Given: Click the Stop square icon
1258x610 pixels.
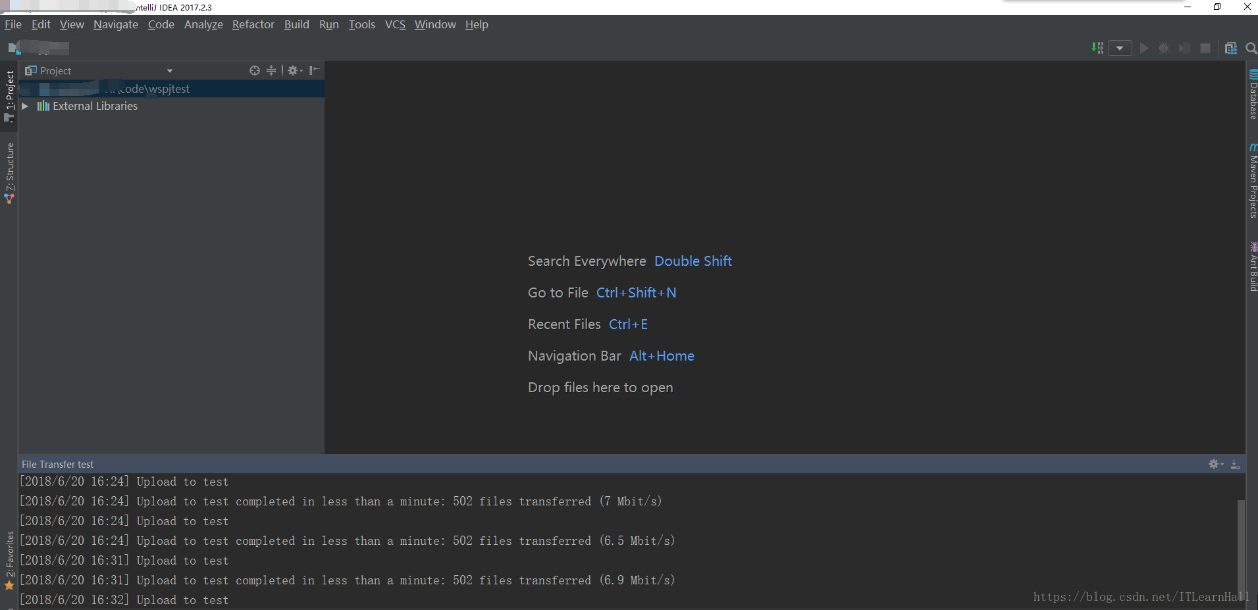Looking at the screenshot, I should point(1205,48).
